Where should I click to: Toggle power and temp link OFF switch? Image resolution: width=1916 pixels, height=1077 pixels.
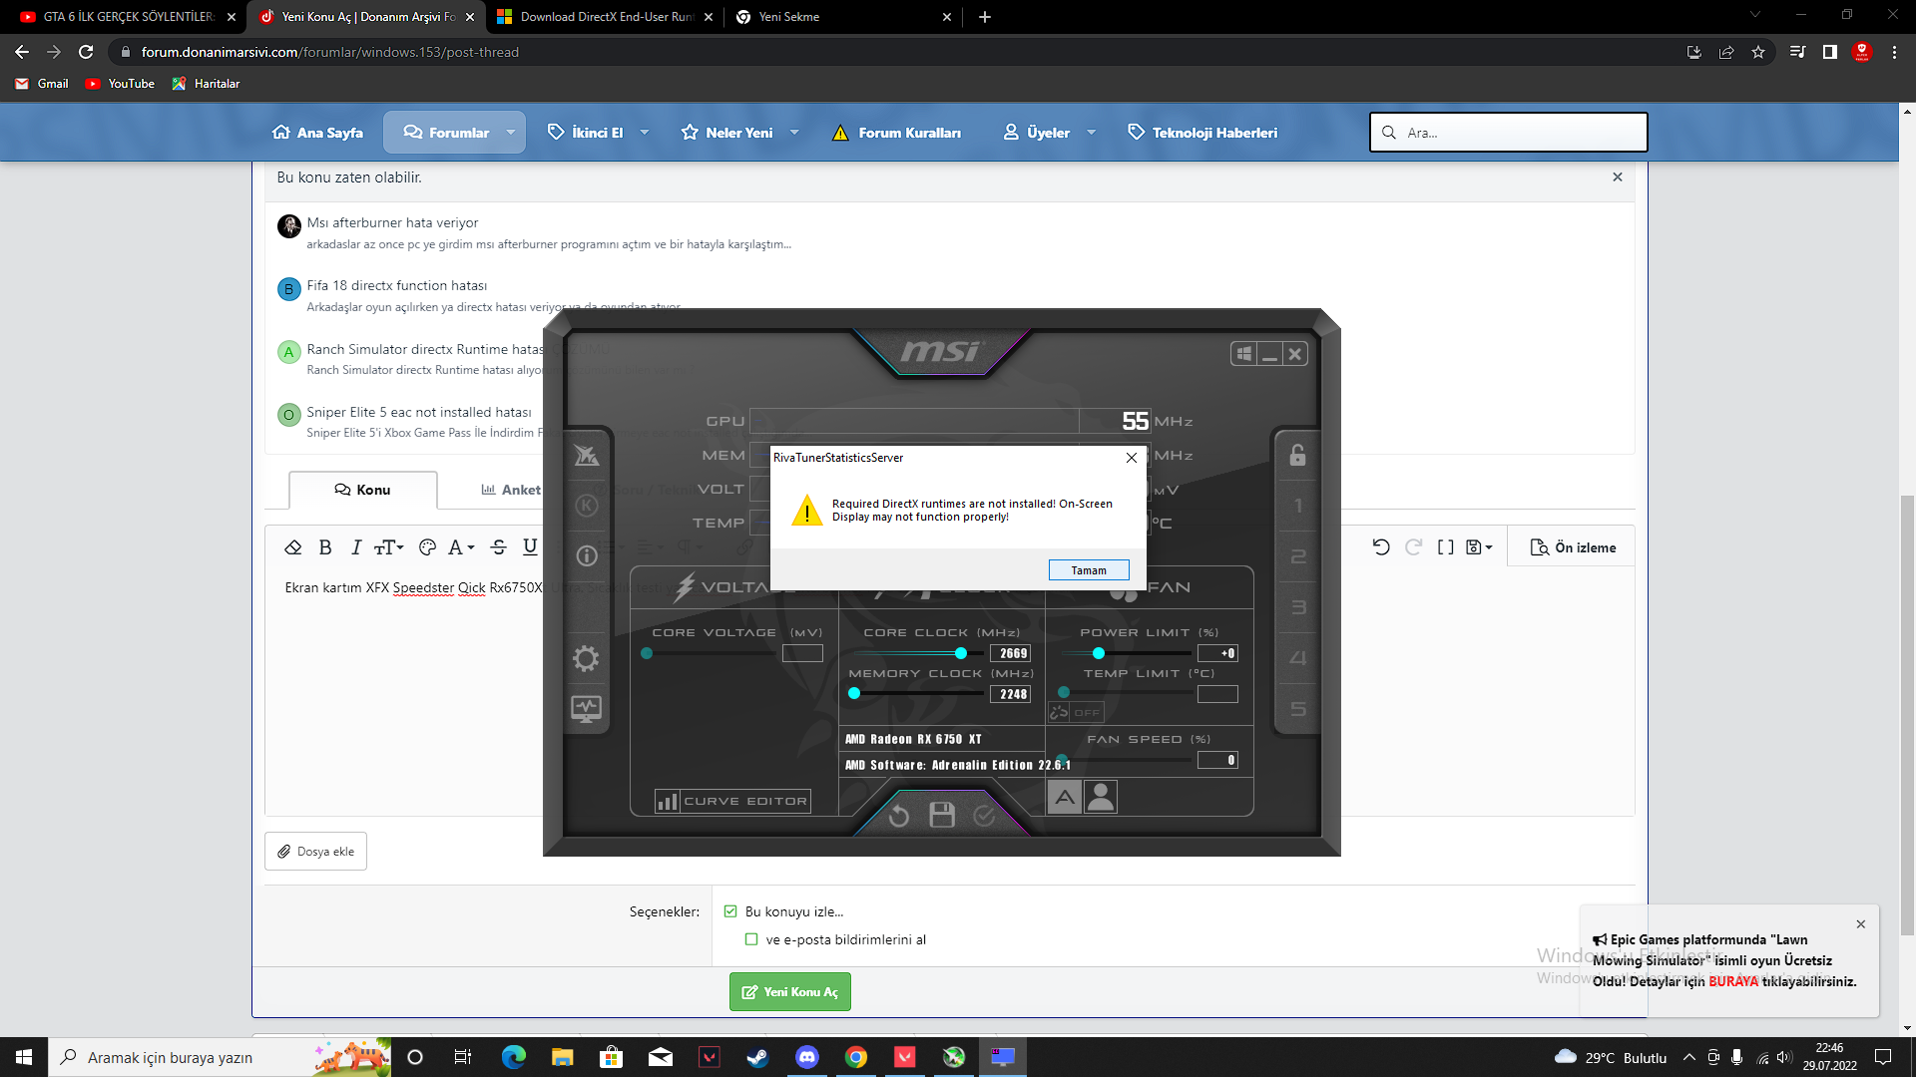(1076, 712)
